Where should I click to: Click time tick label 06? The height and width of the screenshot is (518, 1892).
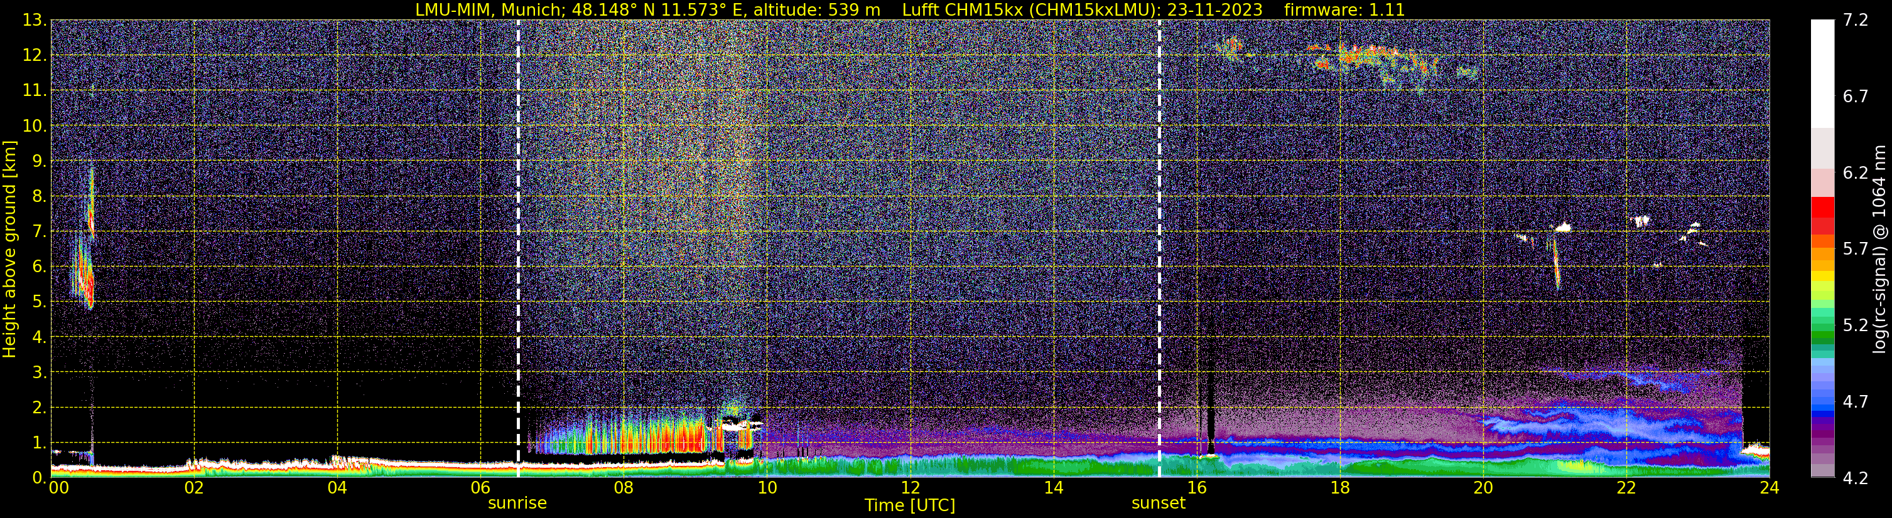coord(480,488)
